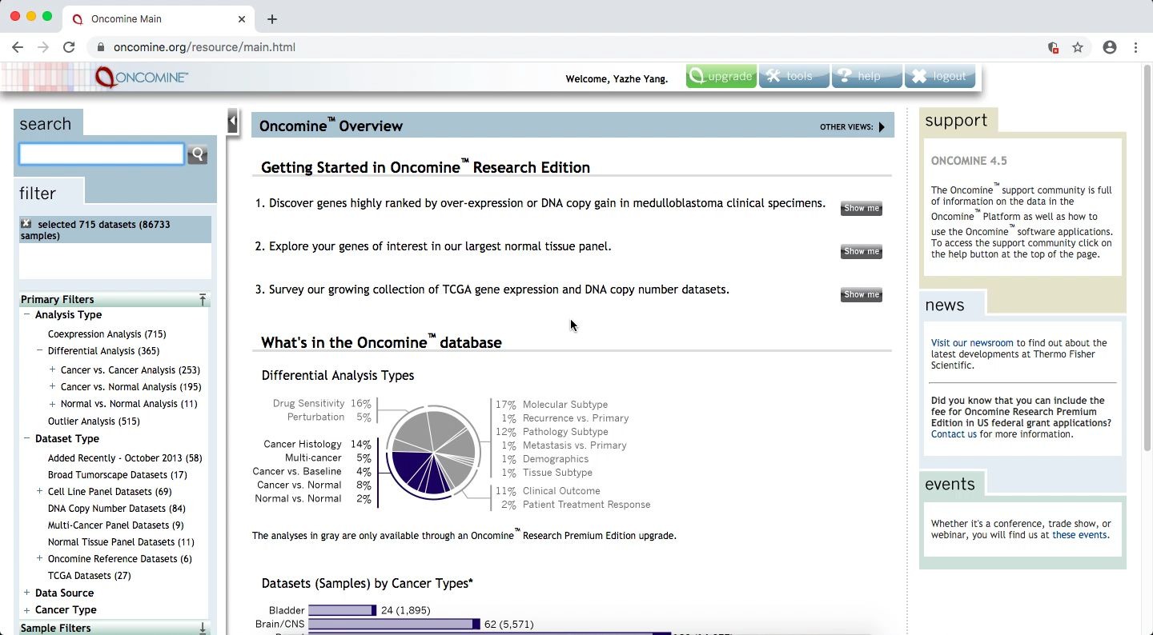Collapse the Dataset Type node
Screen dimensions: 1153x635
[x=26, y=438]
